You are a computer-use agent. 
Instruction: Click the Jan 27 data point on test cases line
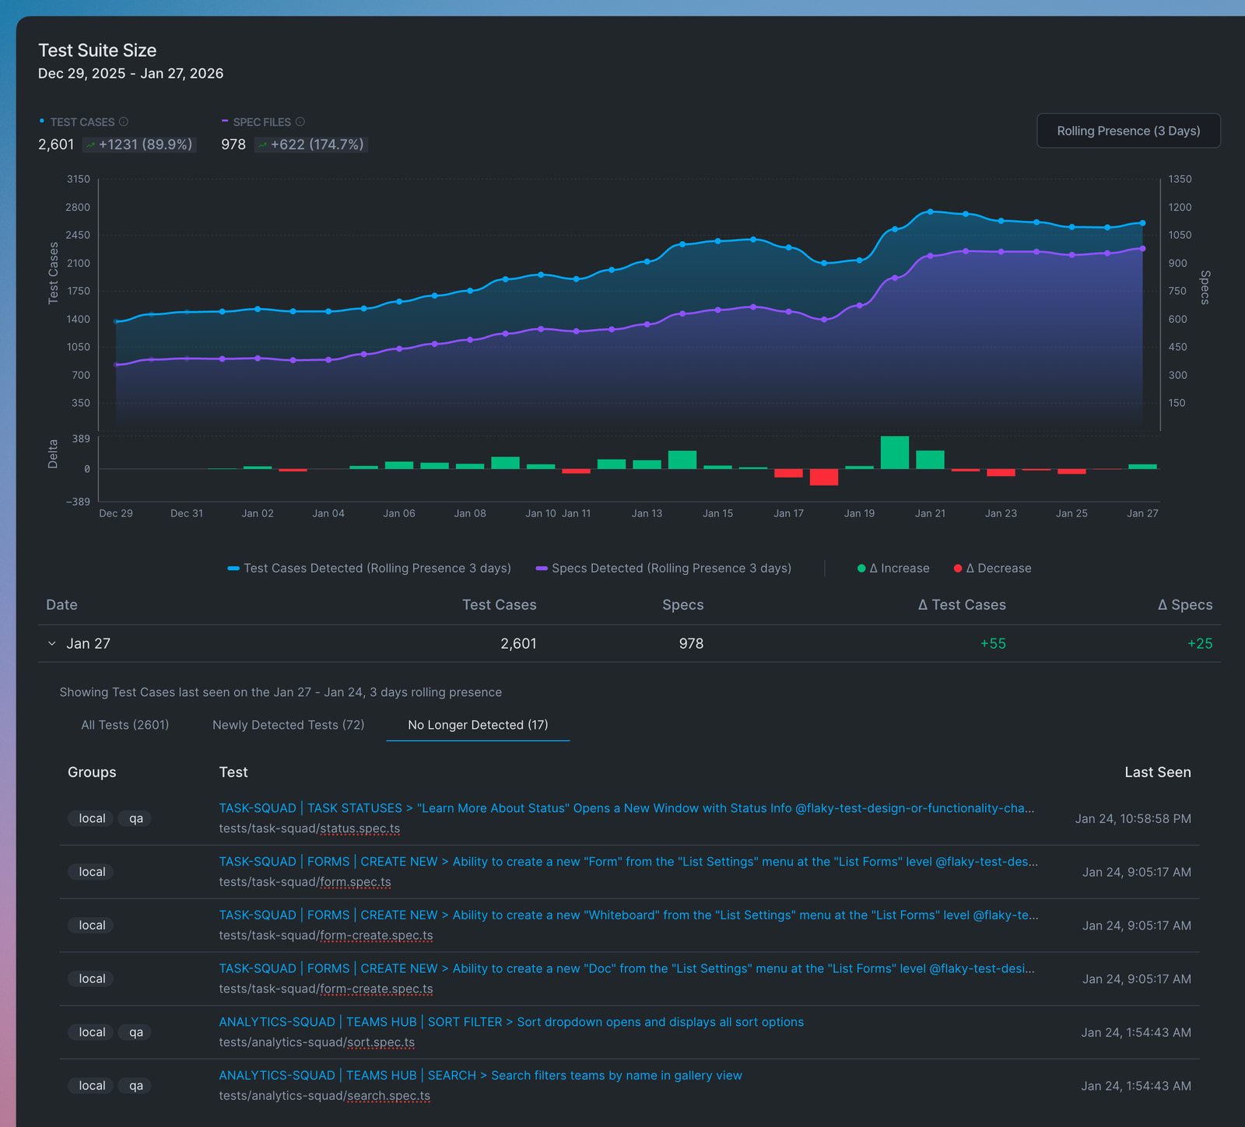pyautogui.click(x=1142, y=223)
